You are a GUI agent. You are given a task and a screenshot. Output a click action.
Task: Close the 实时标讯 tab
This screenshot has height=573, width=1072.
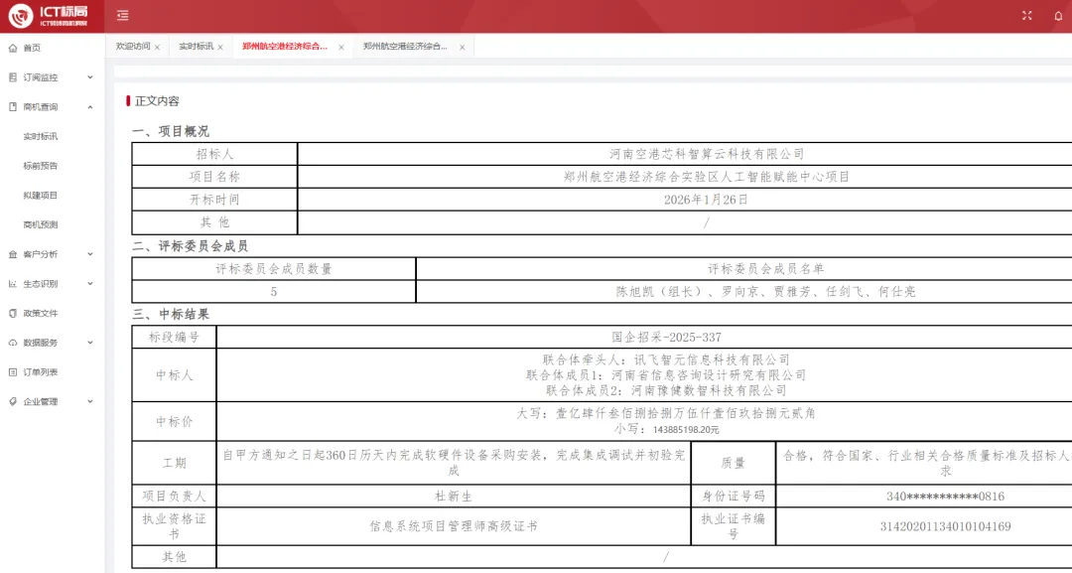[220, 48]
